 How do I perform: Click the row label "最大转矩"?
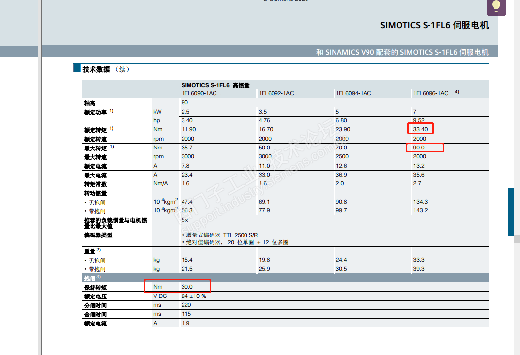click(95, 148)
